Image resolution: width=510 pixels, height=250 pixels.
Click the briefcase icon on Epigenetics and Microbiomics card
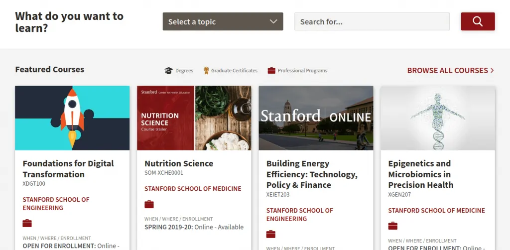pyautogui.click(x=392, y=226)
